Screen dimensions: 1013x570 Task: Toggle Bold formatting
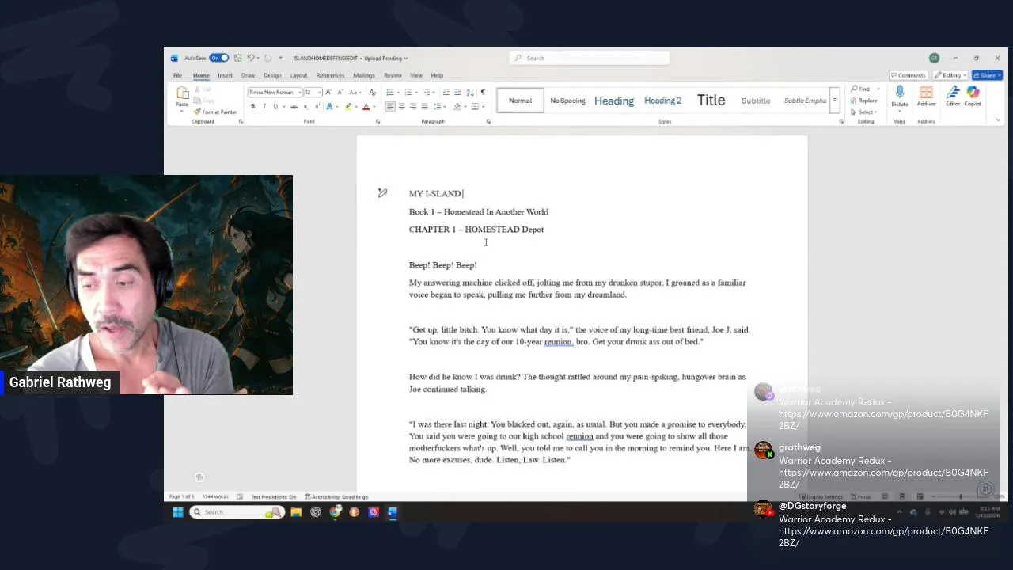click(253, 107)
